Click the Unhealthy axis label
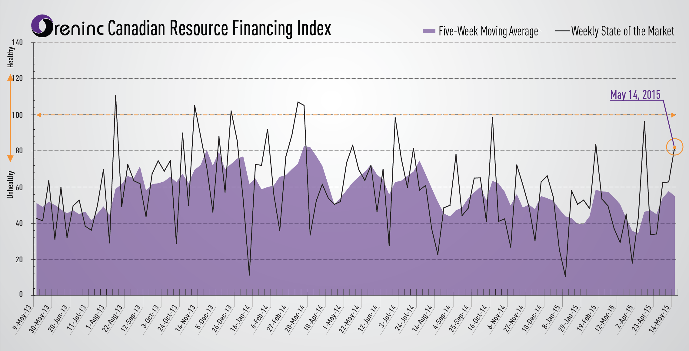 point(10,184)
